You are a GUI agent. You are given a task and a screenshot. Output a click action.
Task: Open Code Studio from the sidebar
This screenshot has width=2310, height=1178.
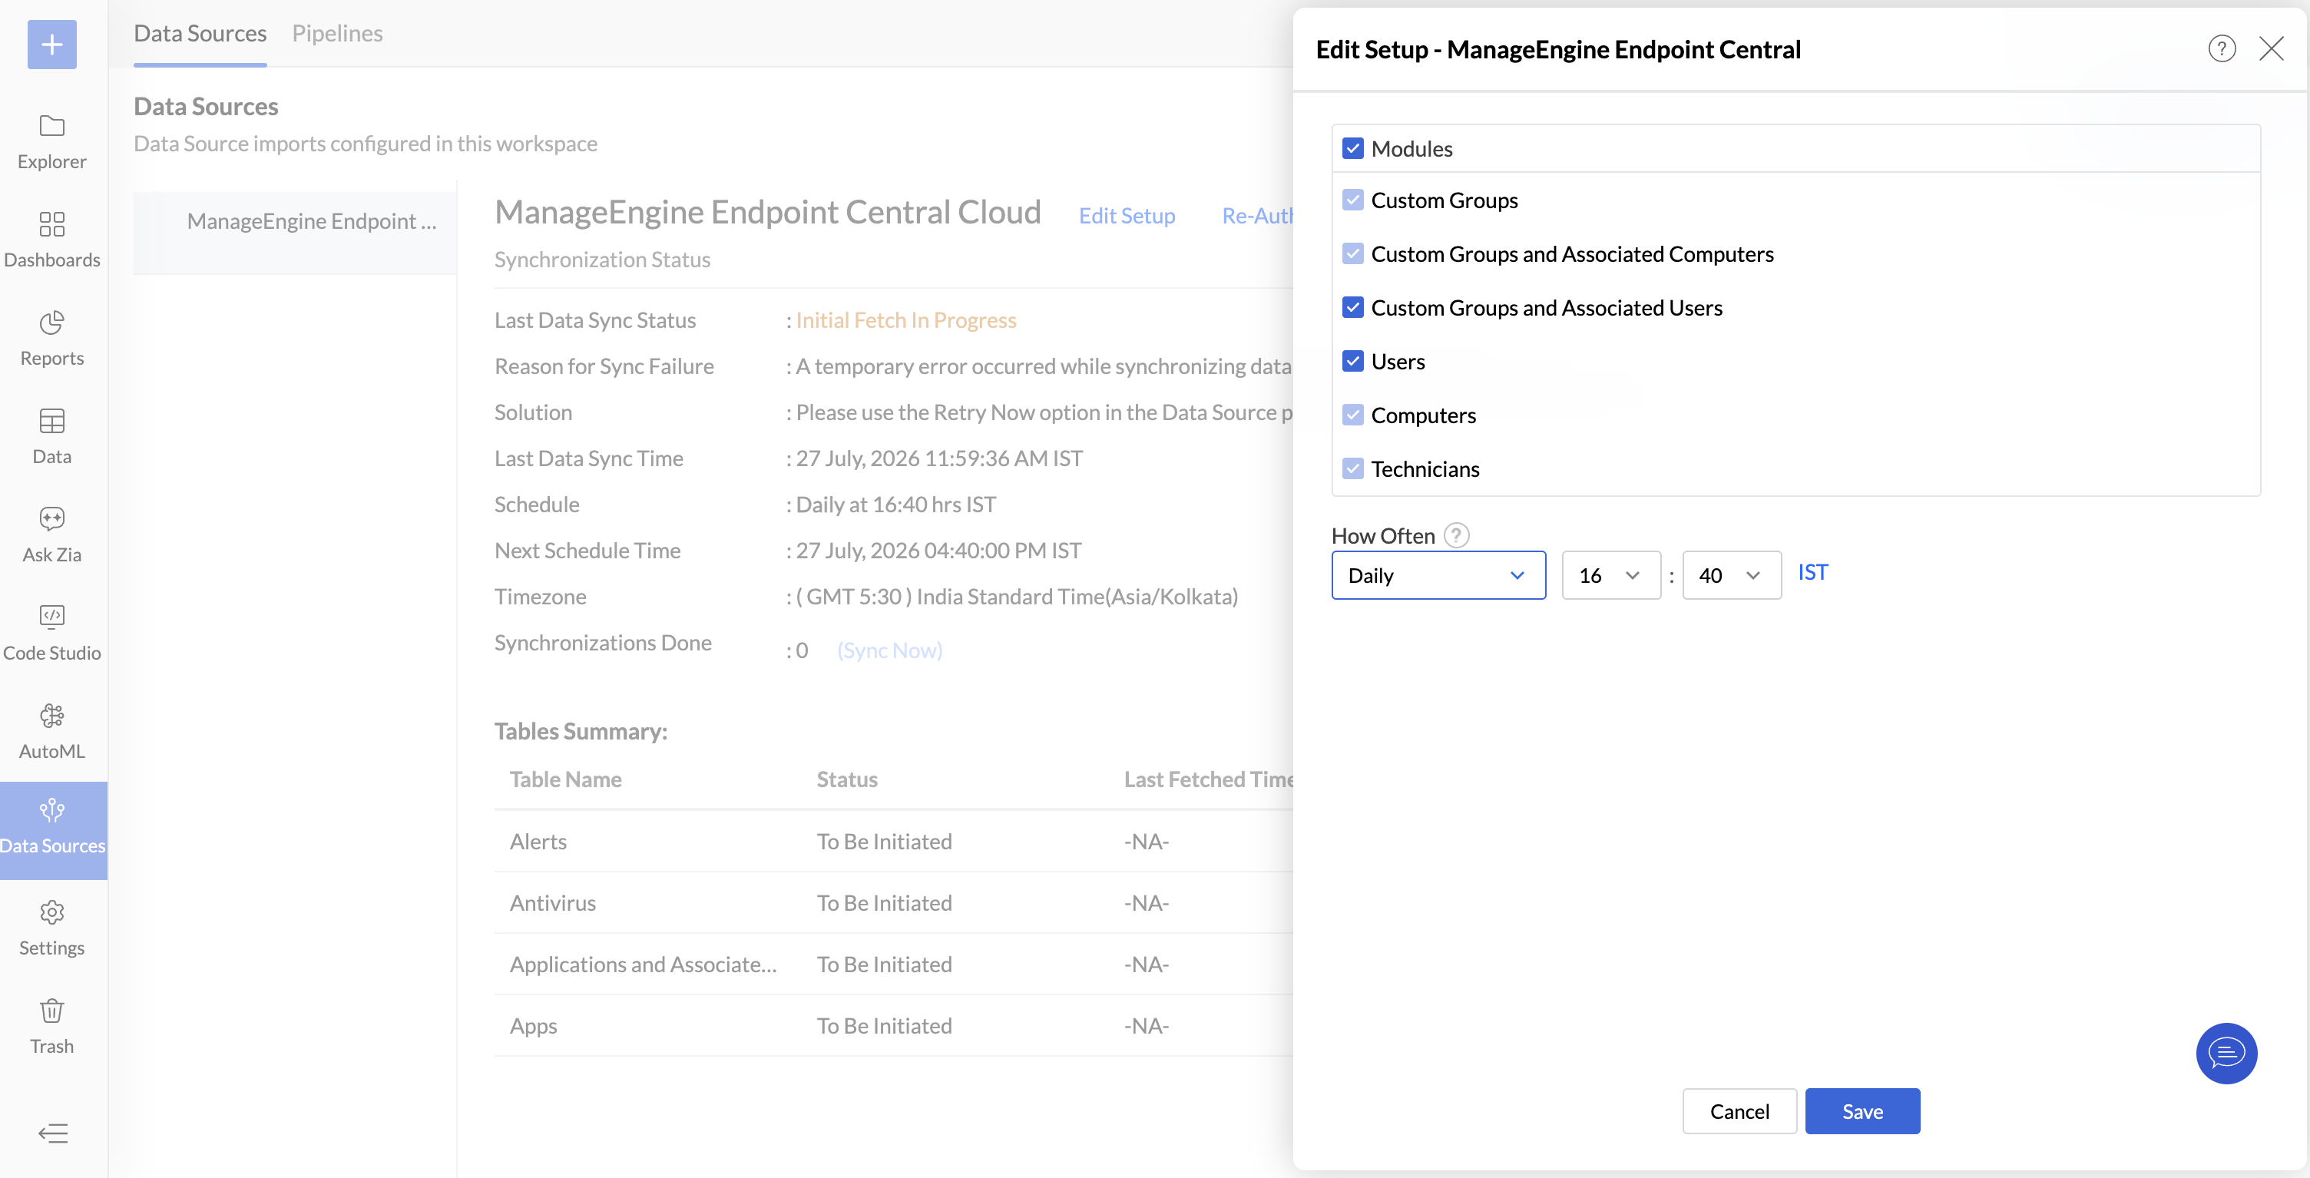(52, 633)
